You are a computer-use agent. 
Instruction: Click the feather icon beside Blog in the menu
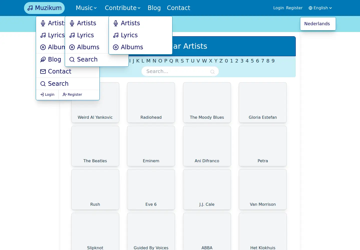[43, 59]
